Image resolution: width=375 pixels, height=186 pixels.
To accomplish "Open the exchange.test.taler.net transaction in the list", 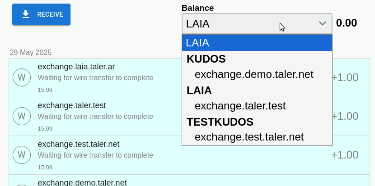I will [79, 144].
